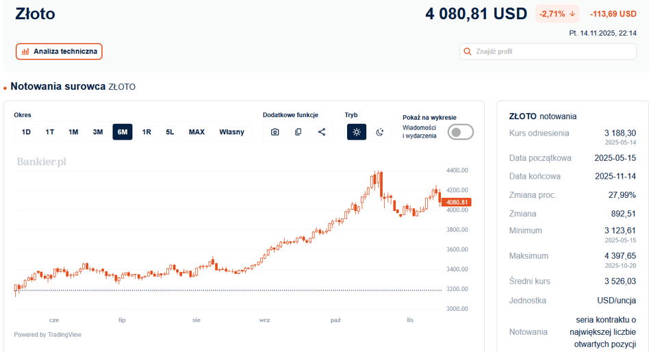Viewport: 649px width, 352px height.
Task: Select the 5L period range
Action: coord(170,132)
